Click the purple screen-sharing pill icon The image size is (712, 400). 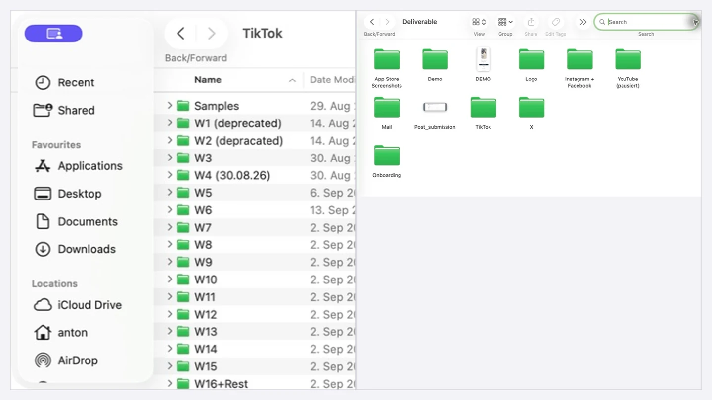coord(53,34)
